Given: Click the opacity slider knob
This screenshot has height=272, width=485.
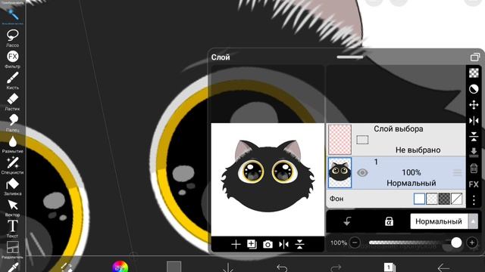Looking at the screenshot, I should coord(456,243).
